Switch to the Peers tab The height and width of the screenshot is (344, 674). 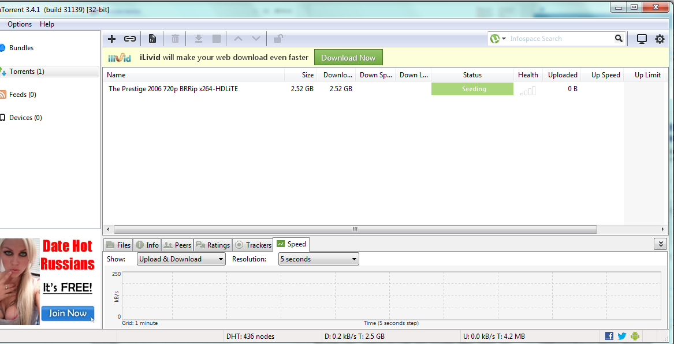pyautogui.click(x=177, y=245)
